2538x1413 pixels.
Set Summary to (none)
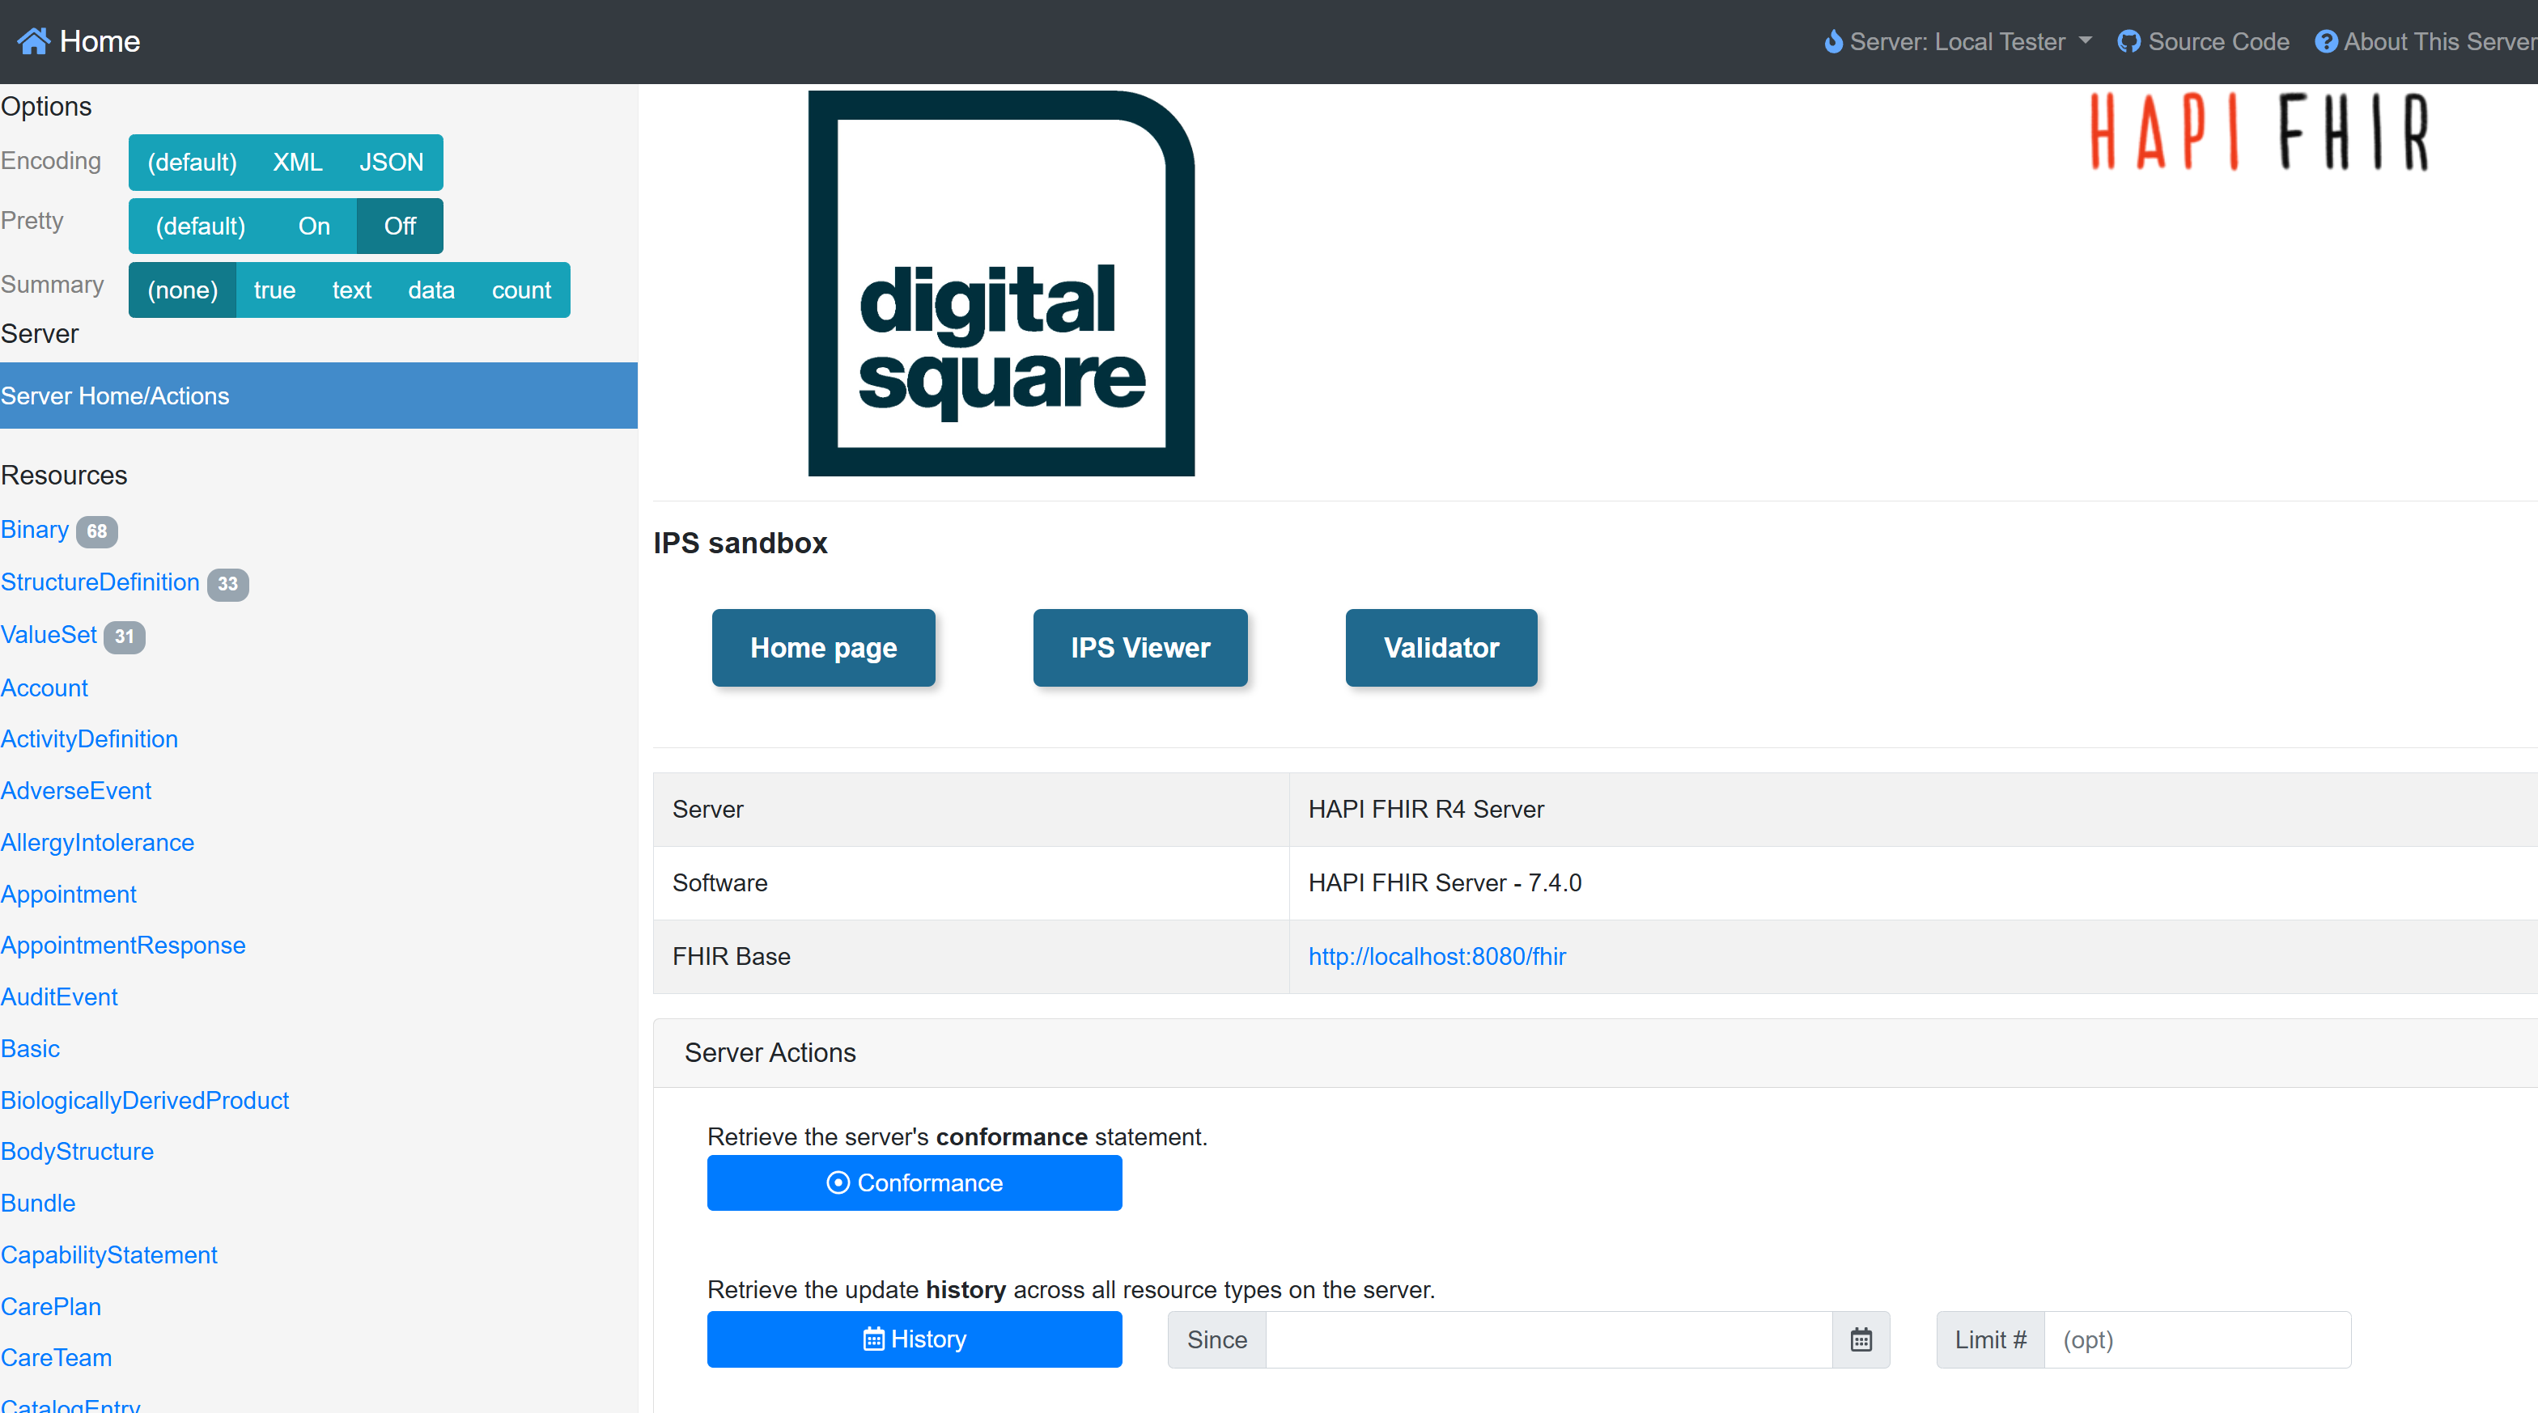pos(182,290)
